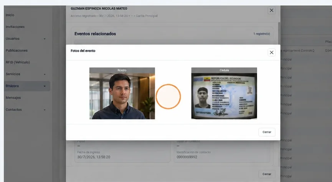Open Mensajes in the sidebar
The height and width of the screenshot is (182, 332).
tap(13, 98)
